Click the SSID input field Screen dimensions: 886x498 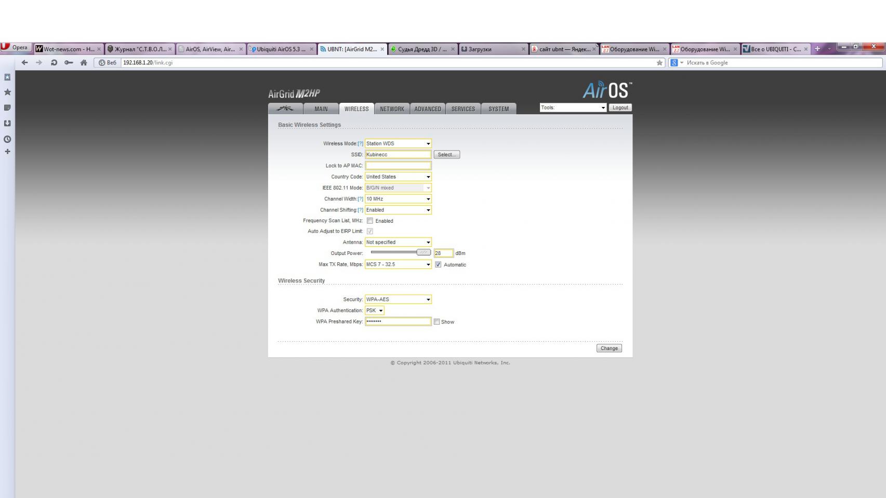pyautogui.click(x=398, y=155)
